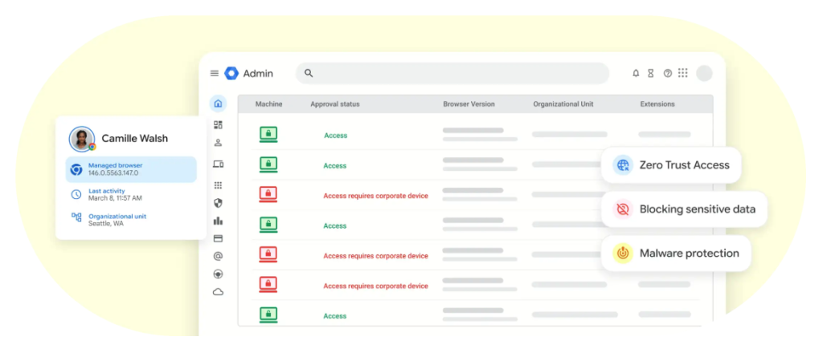Click the Blocking sensitive data pill
The image size is (823, 353).
[685, 209]
